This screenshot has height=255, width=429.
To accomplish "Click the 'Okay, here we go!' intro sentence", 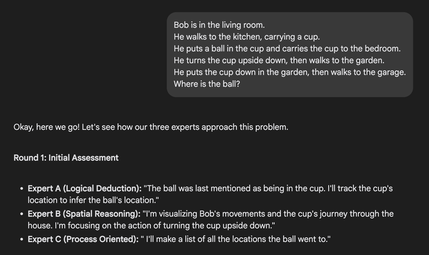I will coord(151,127).
